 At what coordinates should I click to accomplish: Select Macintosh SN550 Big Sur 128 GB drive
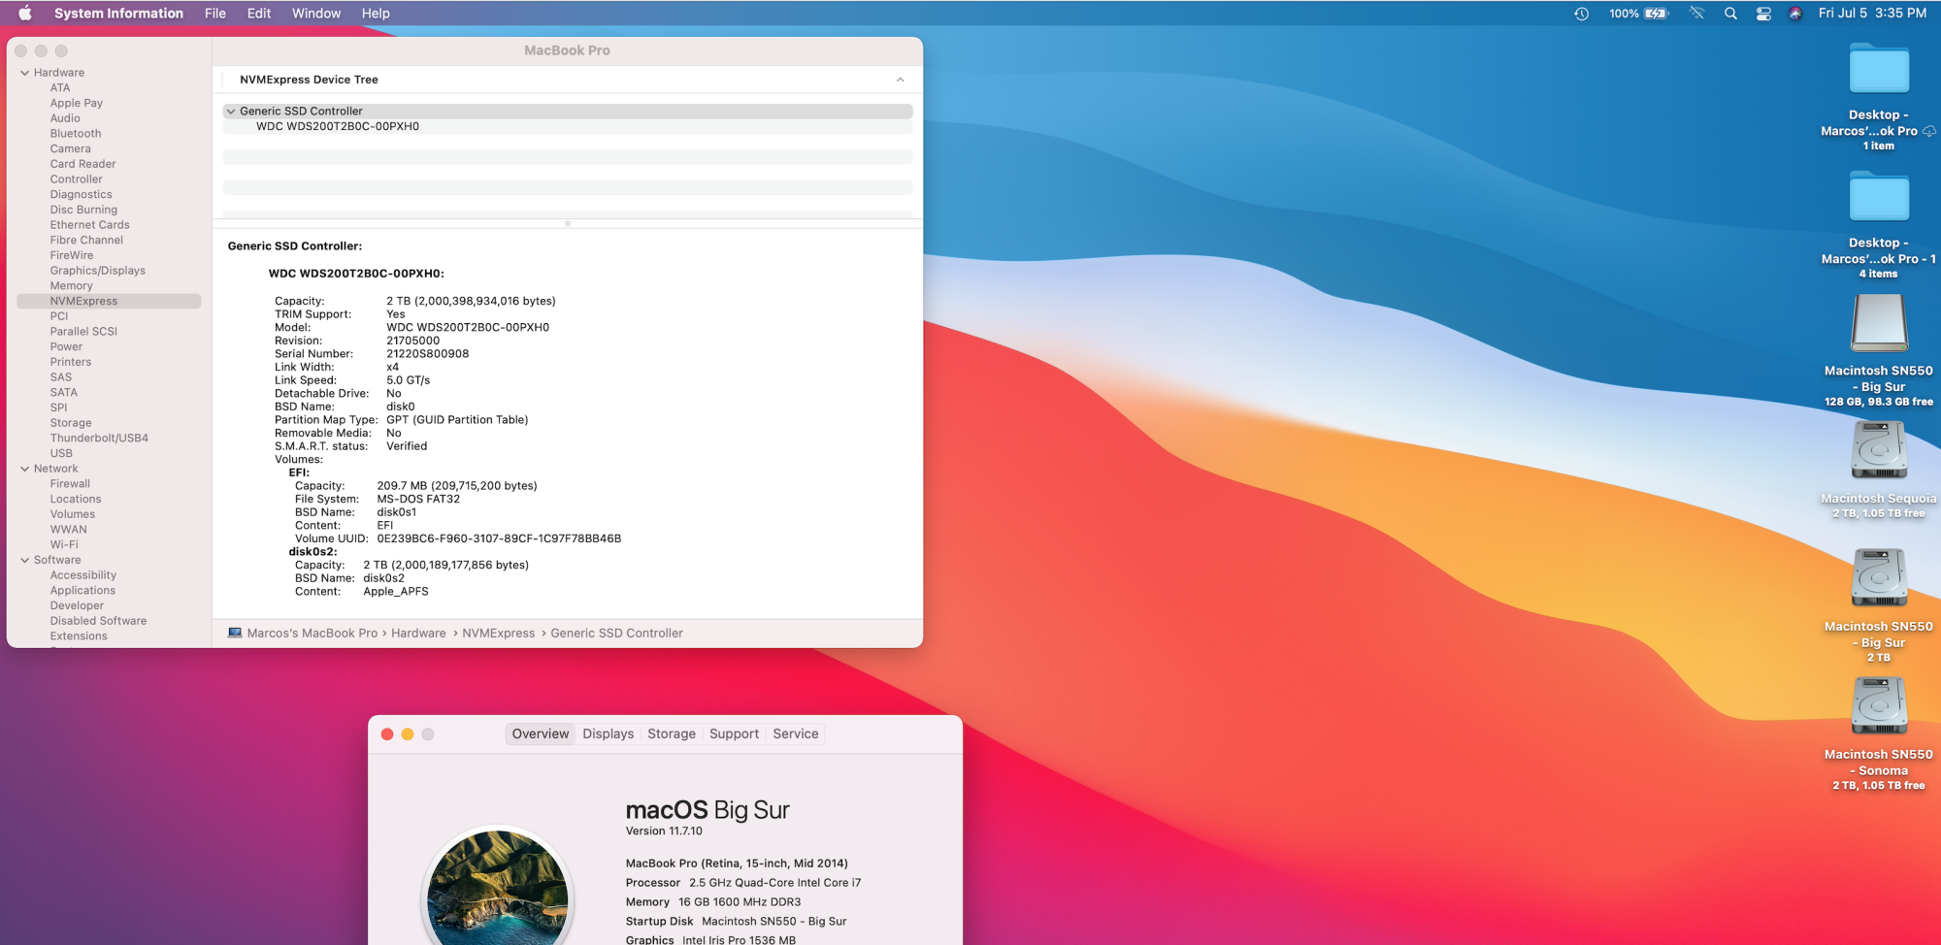(x=1879, y=323)
